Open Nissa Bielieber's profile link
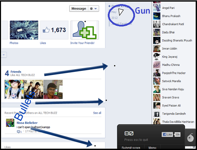 click(x=27, y=123)
